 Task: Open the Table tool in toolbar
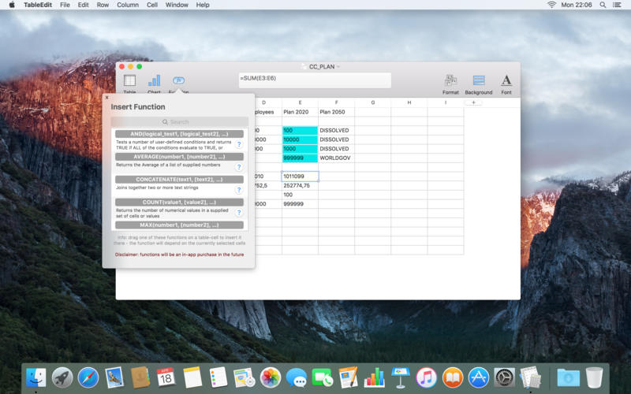point(129,82)
